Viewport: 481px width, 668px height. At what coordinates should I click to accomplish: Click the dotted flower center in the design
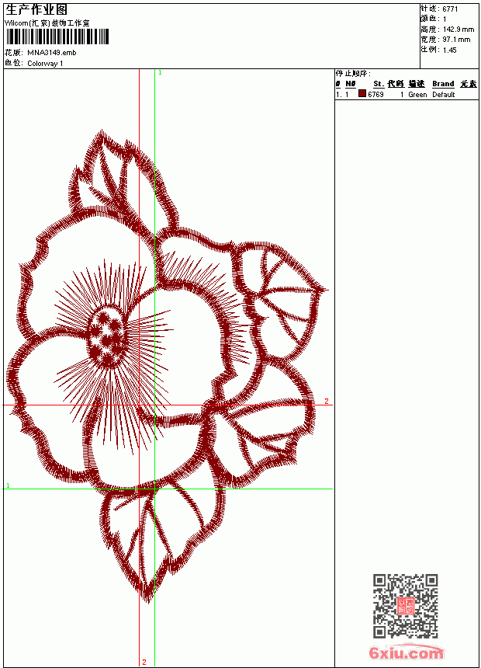pos(106,336)
